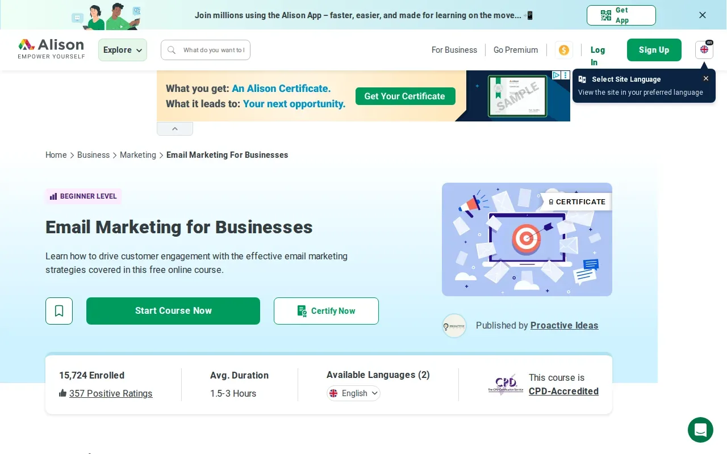The width and height of the screenshot is (727, 454).
Task: Click the Proactive Ideas publisher logo
Action: tap(454, 326)
